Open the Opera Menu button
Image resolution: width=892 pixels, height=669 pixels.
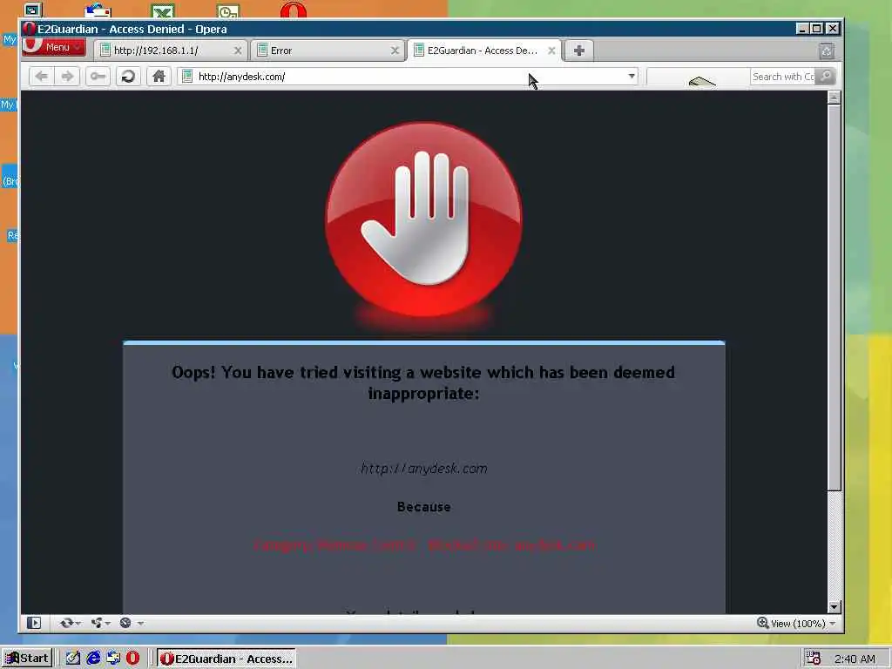click(54, 47)
